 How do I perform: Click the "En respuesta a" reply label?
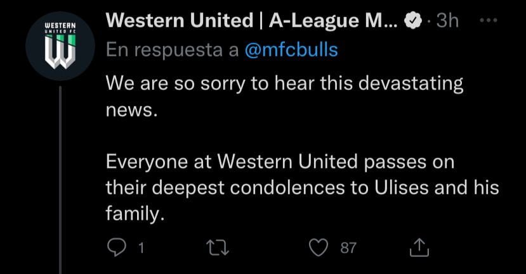point(171,51)
